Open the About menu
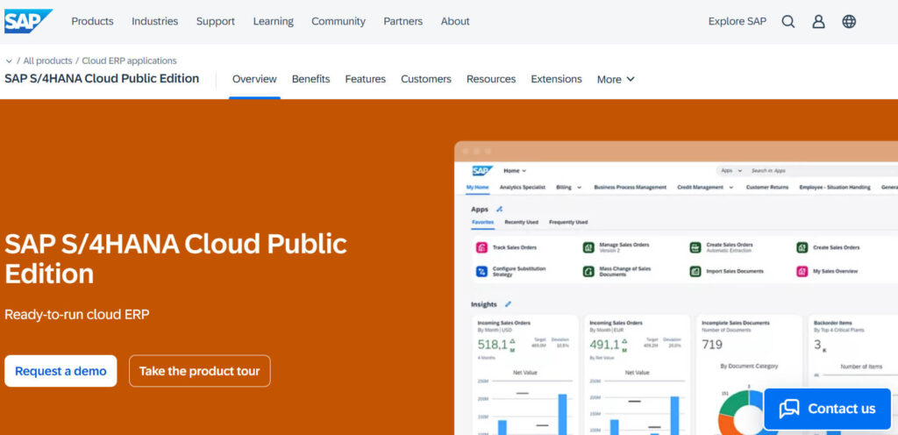The height and width of the screenshot is (435, 898). [455, 21]
